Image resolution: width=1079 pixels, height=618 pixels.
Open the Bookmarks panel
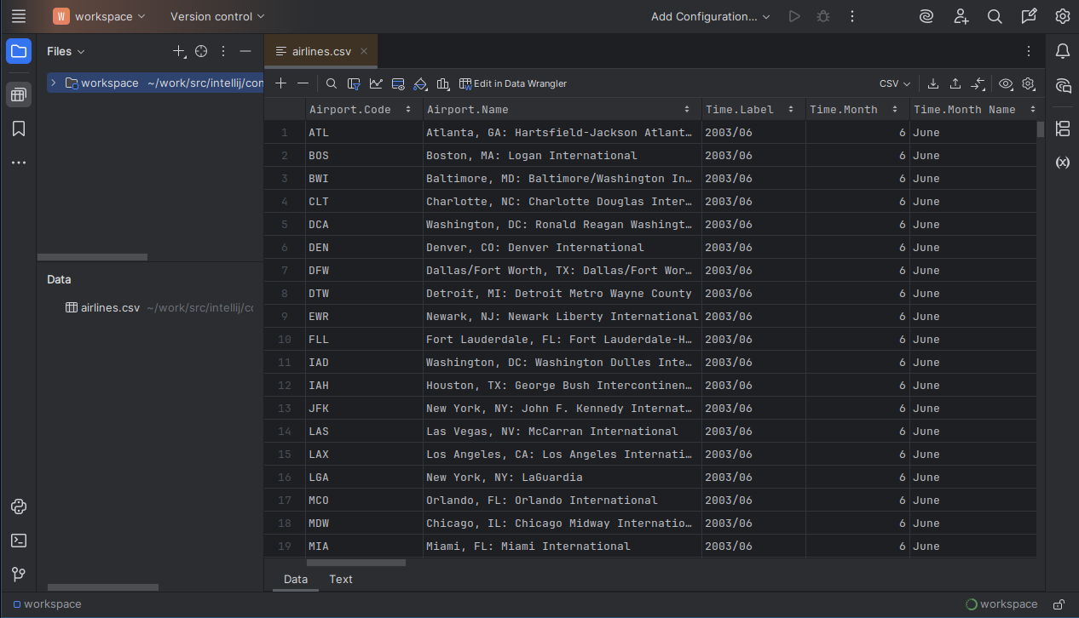point(19,129)
